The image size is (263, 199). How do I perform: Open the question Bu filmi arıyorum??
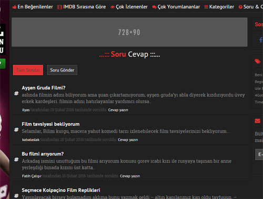(x=43, y=154)
